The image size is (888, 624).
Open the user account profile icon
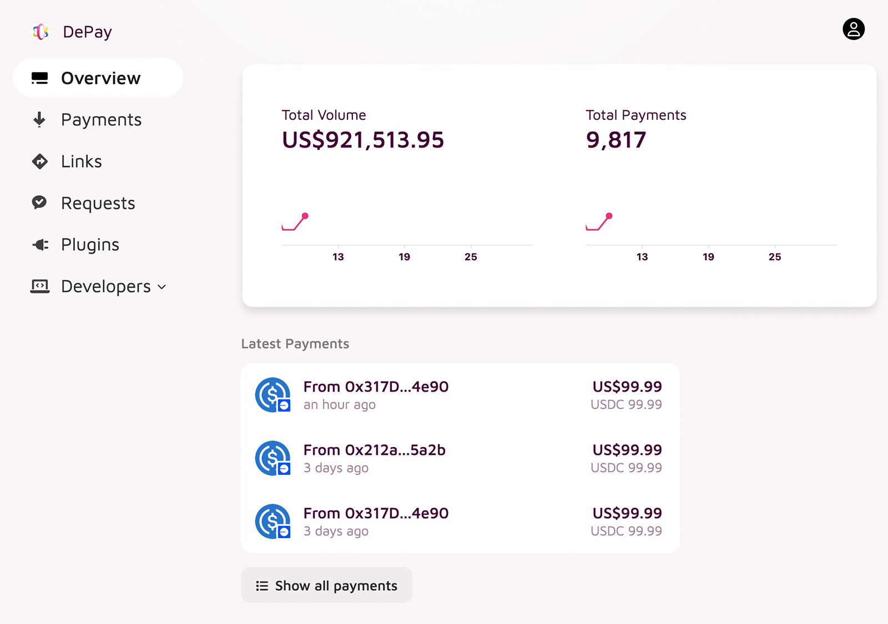(854, 29)
